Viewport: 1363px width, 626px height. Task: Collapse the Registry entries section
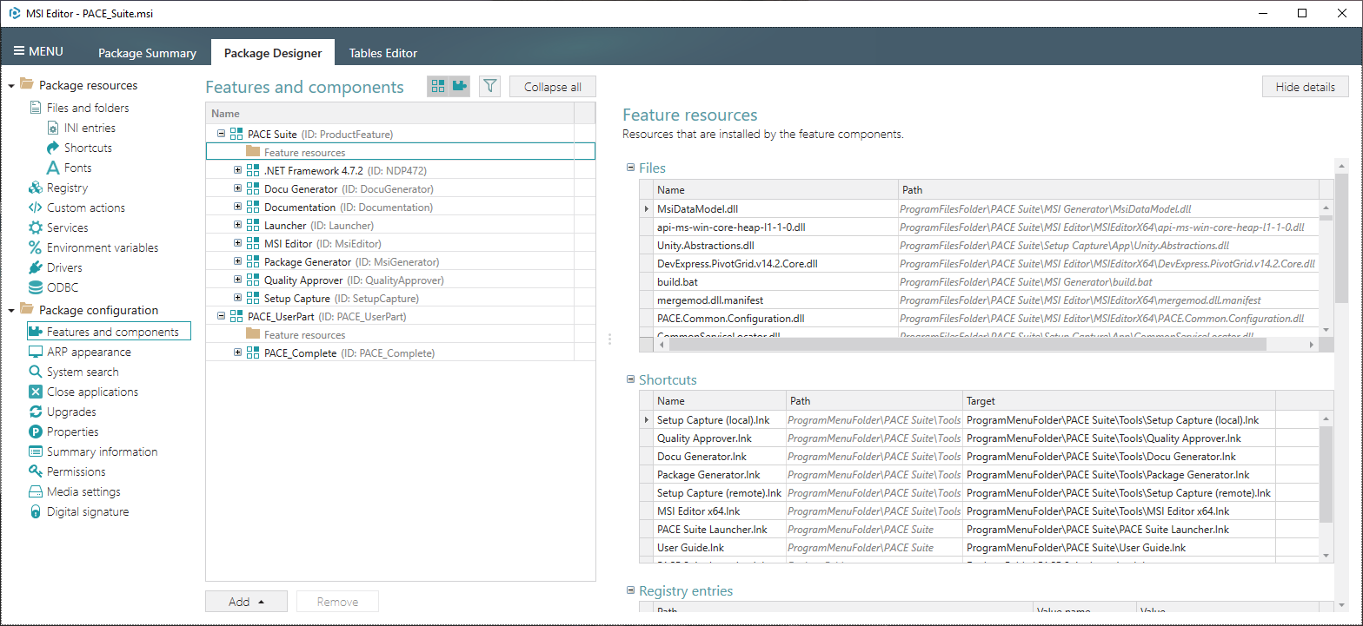click(631, 590)
